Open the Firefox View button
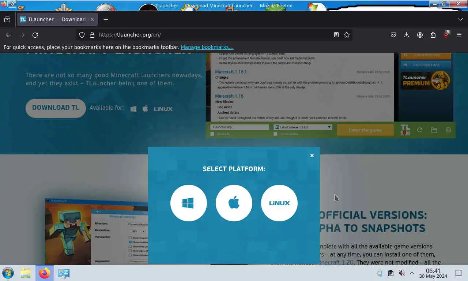This screenshot has width=468, height=281. click(x=7, y=19)
